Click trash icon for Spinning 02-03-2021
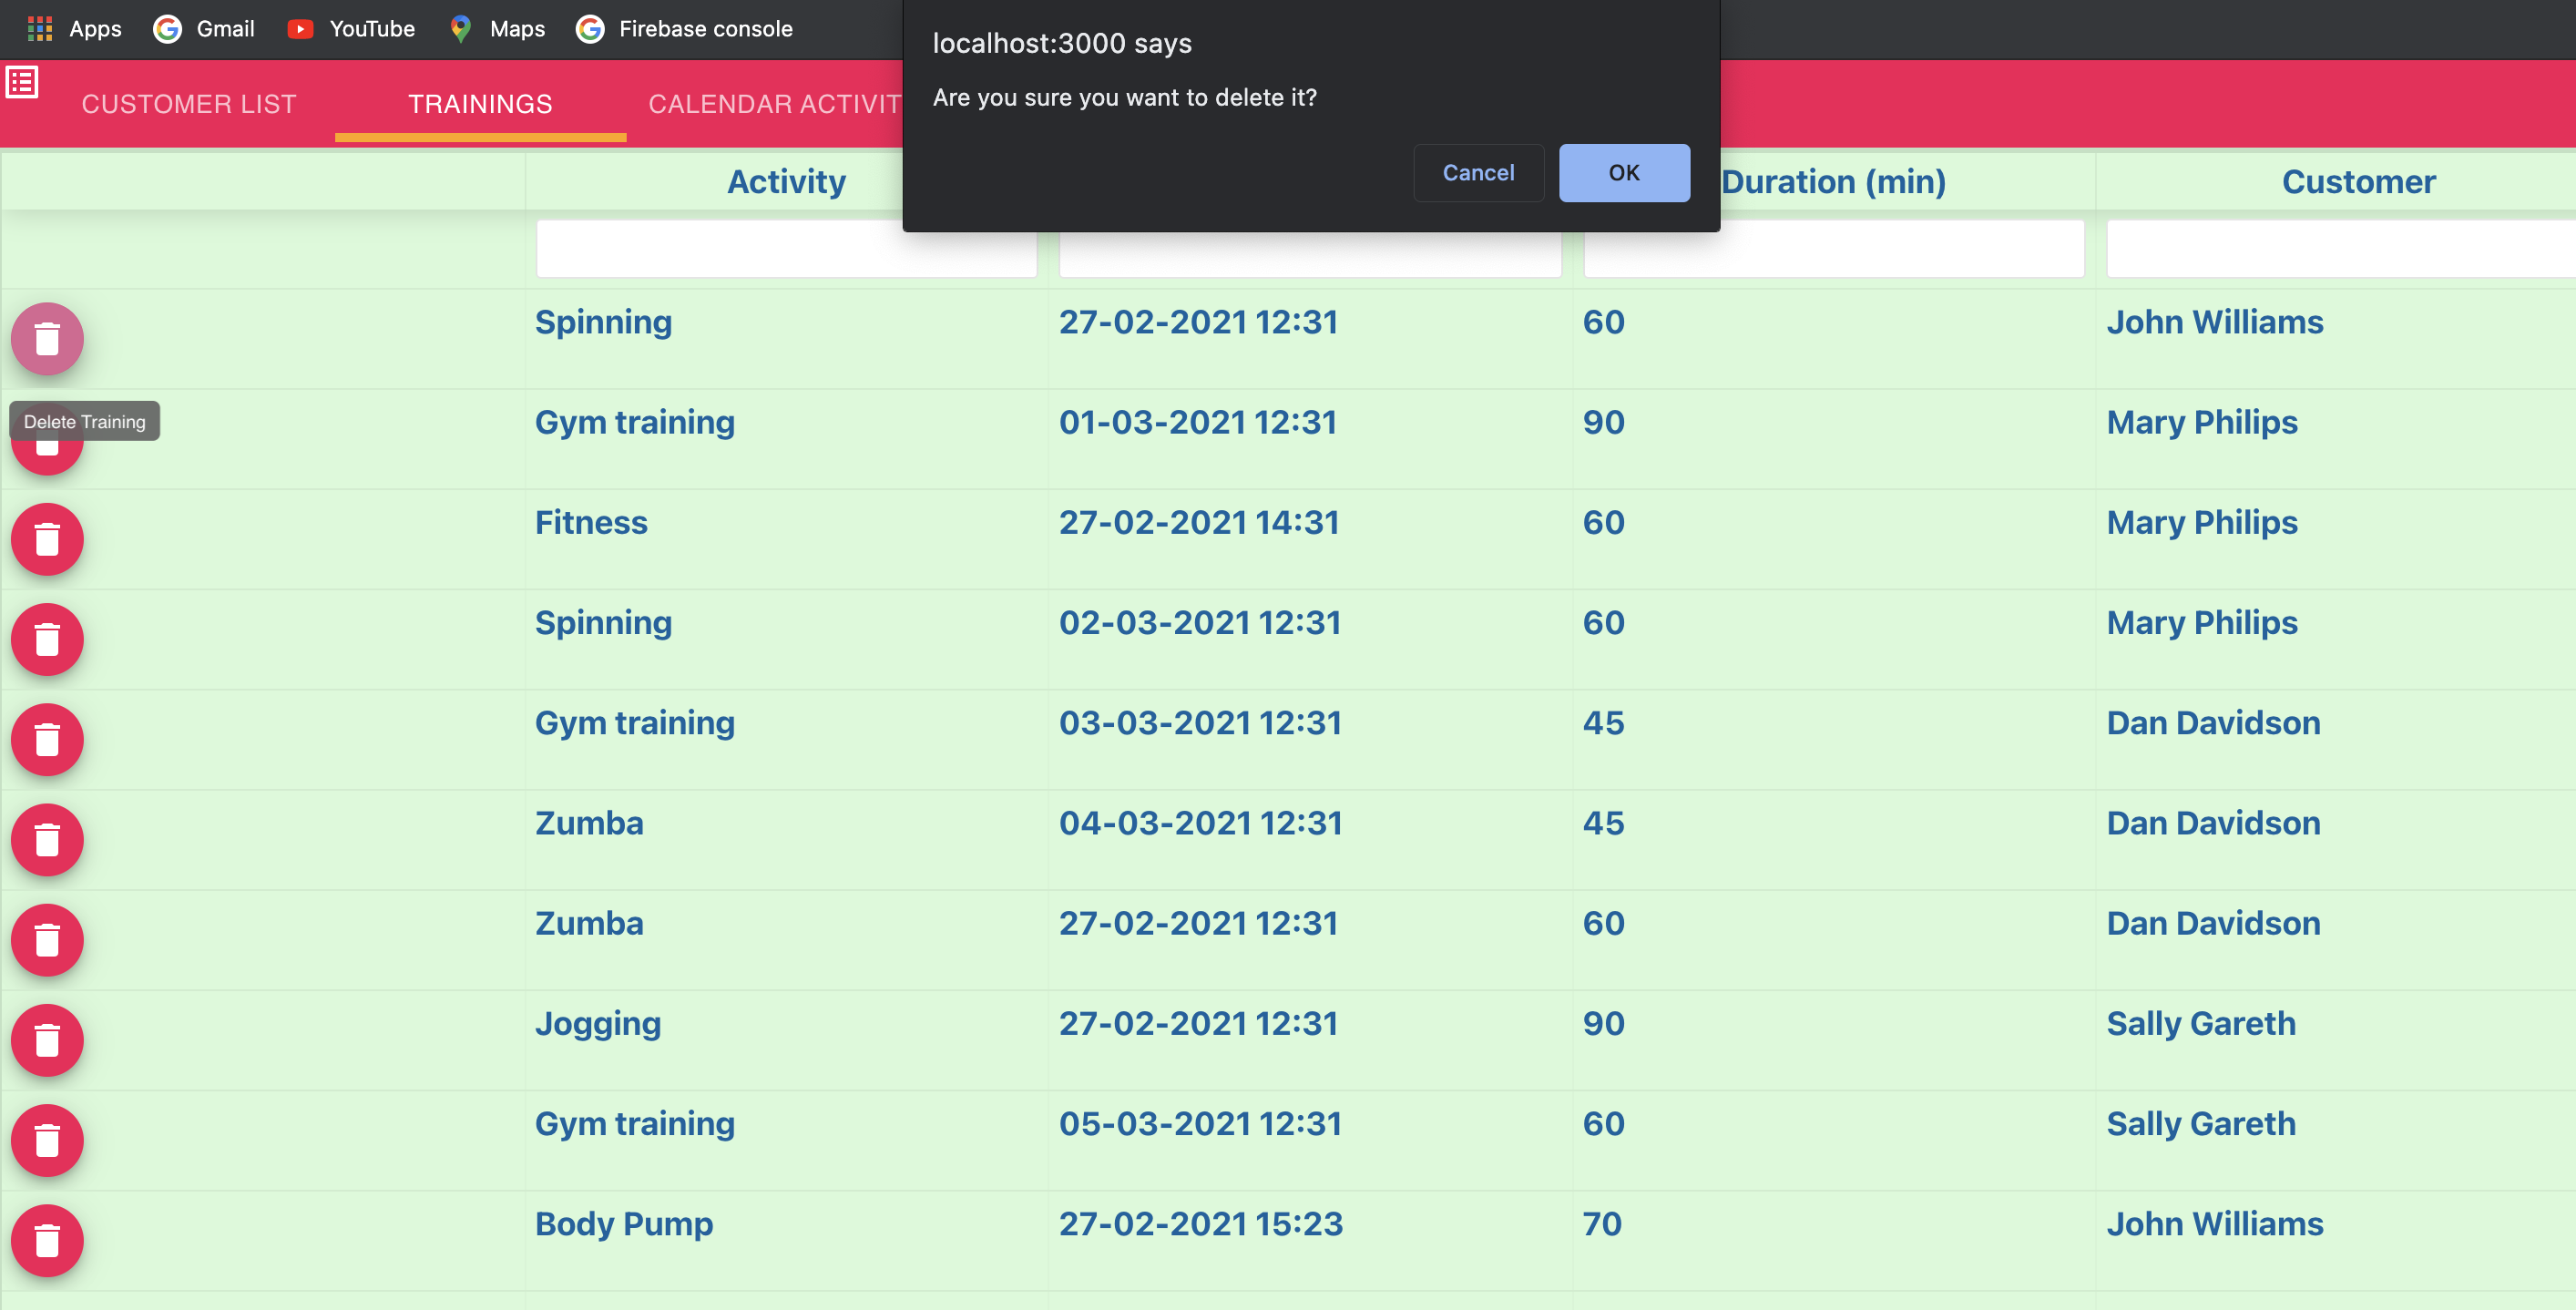Image resolution: width=2576 pixels, height=1310 pixels. [47, 639]
